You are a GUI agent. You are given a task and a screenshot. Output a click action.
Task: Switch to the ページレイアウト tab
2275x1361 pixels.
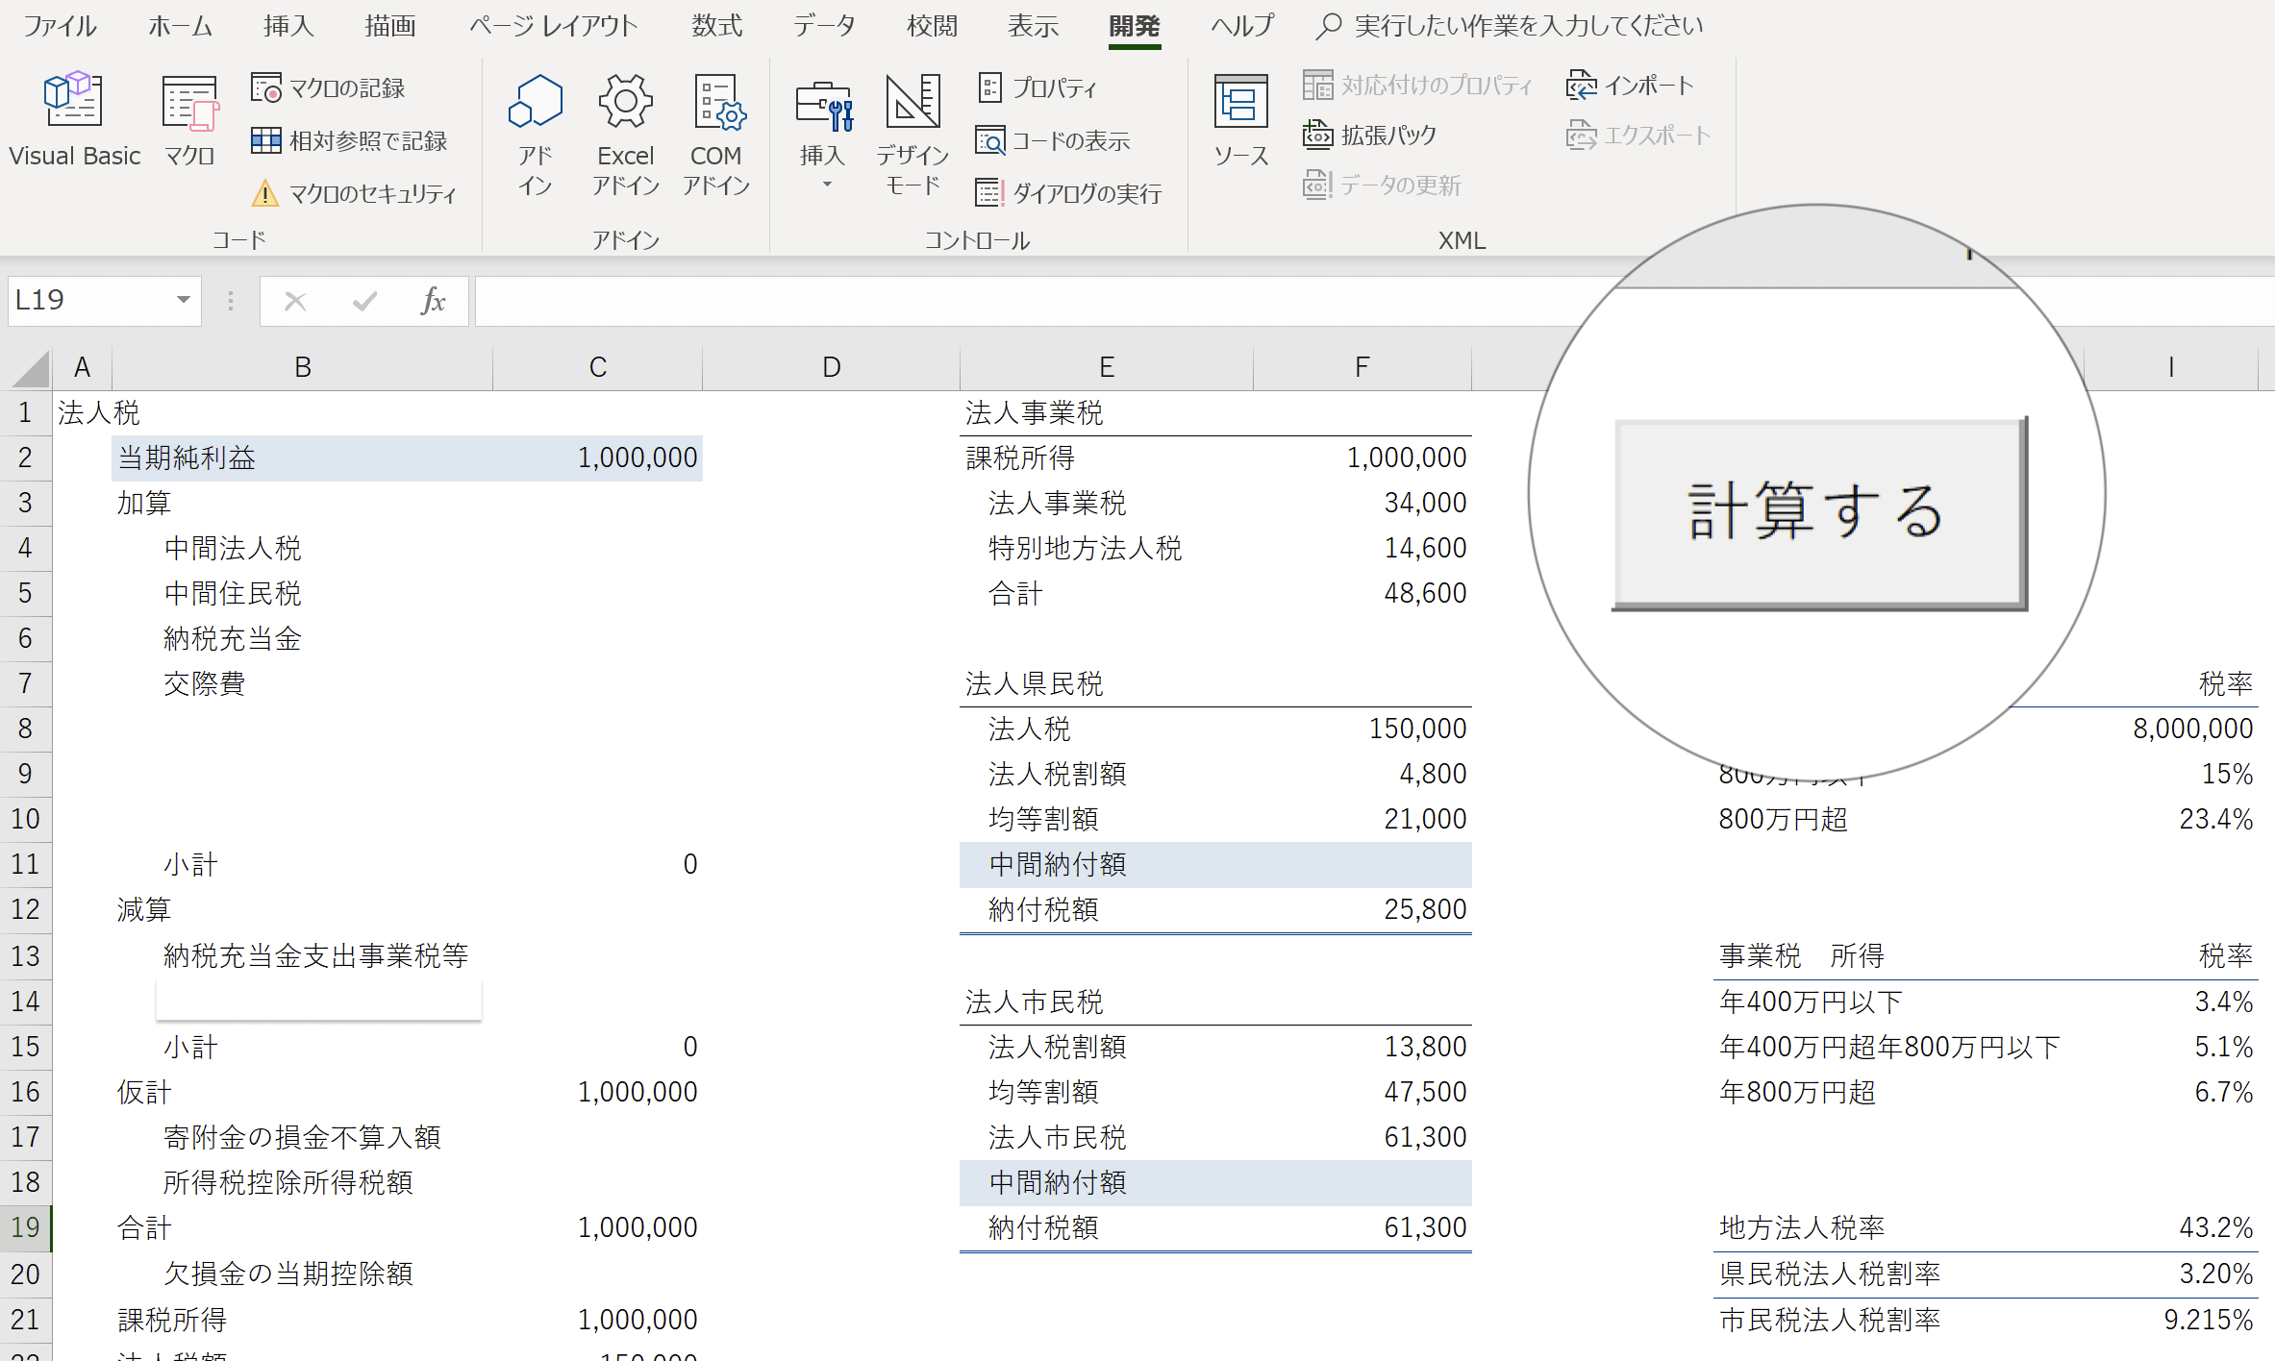tap(554, 26)
